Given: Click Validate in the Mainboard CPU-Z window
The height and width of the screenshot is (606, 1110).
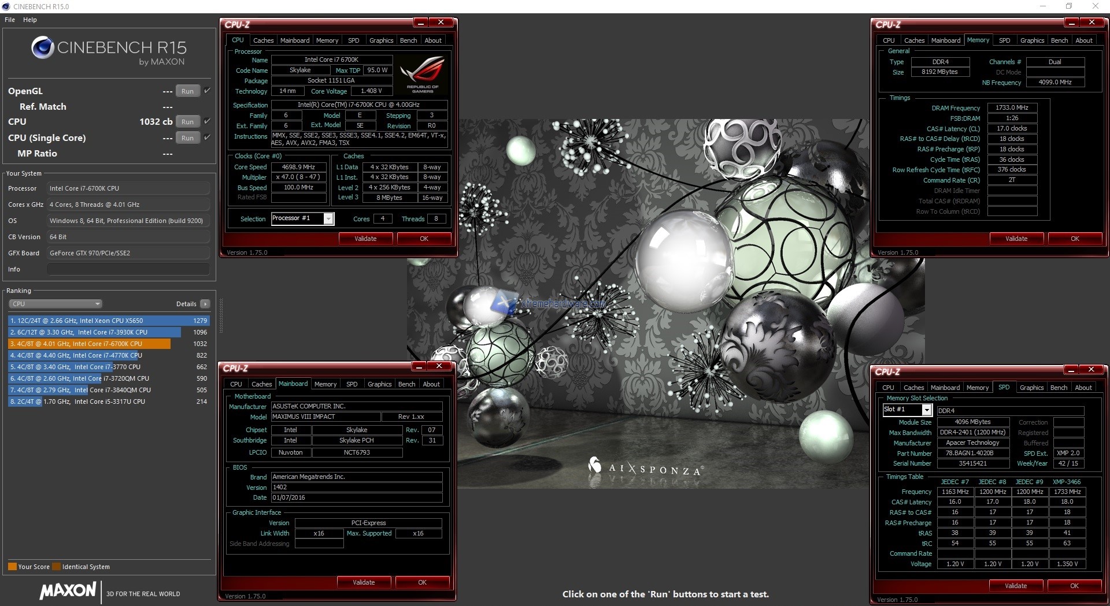Looking at the screenshot, I should (x=364, y=582).
